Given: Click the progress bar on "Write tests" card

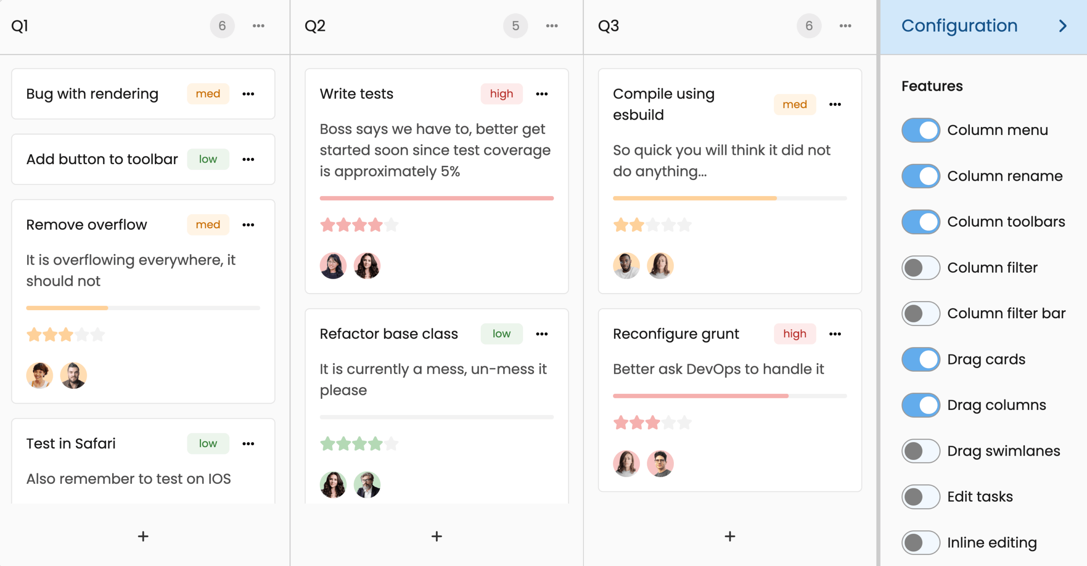Looking at the screenshot, I should pos(436,198).
